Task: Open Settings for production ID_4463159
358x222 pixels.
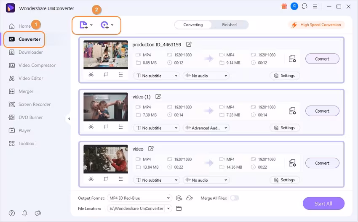Action: (284, 76)
